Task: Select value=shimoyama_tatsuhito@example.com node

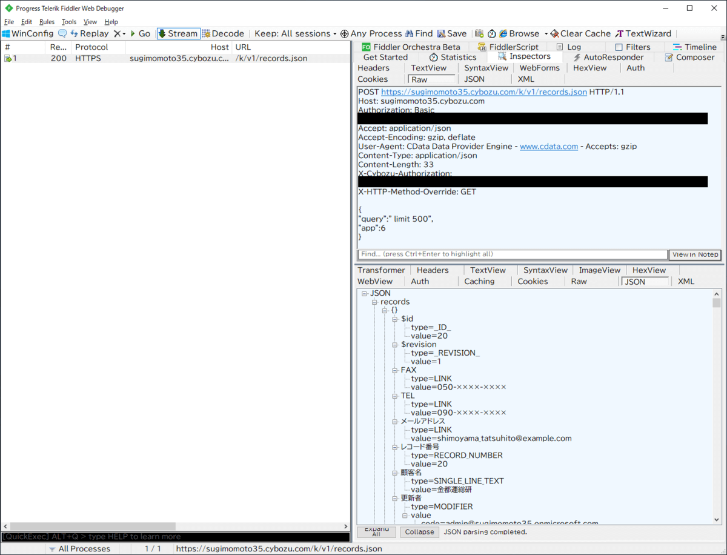Action: (x=491, y=438)
